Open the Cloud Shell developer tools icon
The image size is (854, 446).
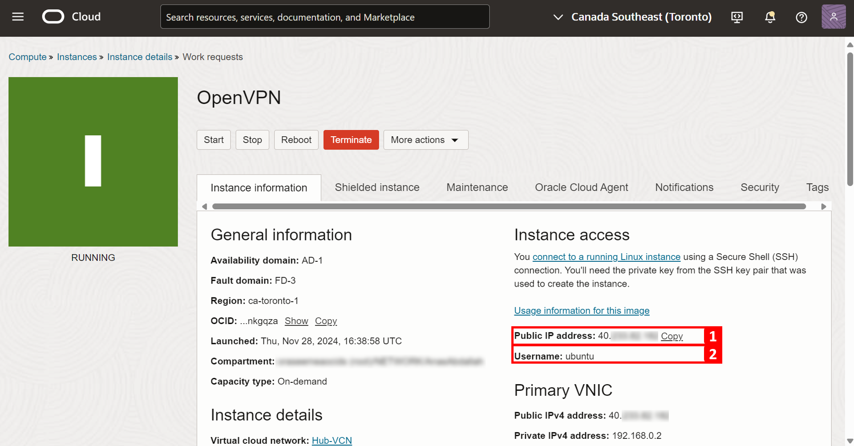point(737,17)
